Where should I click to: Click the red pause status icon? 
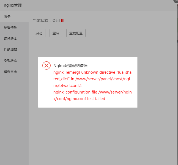pos(62,21)
